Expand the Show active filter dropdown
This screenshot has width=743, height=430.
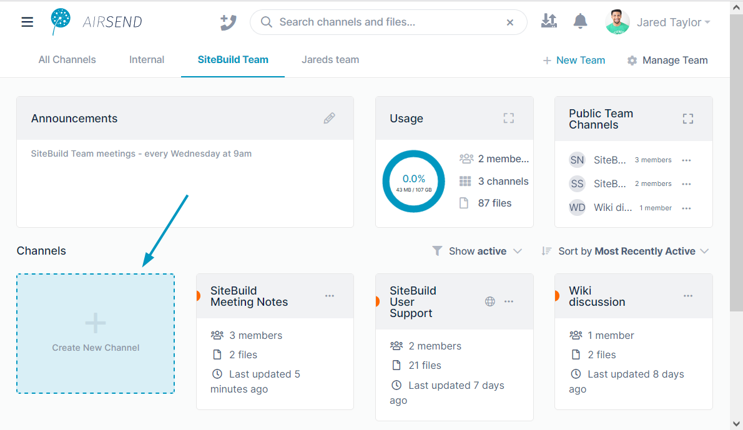click(x=485, y=251)
